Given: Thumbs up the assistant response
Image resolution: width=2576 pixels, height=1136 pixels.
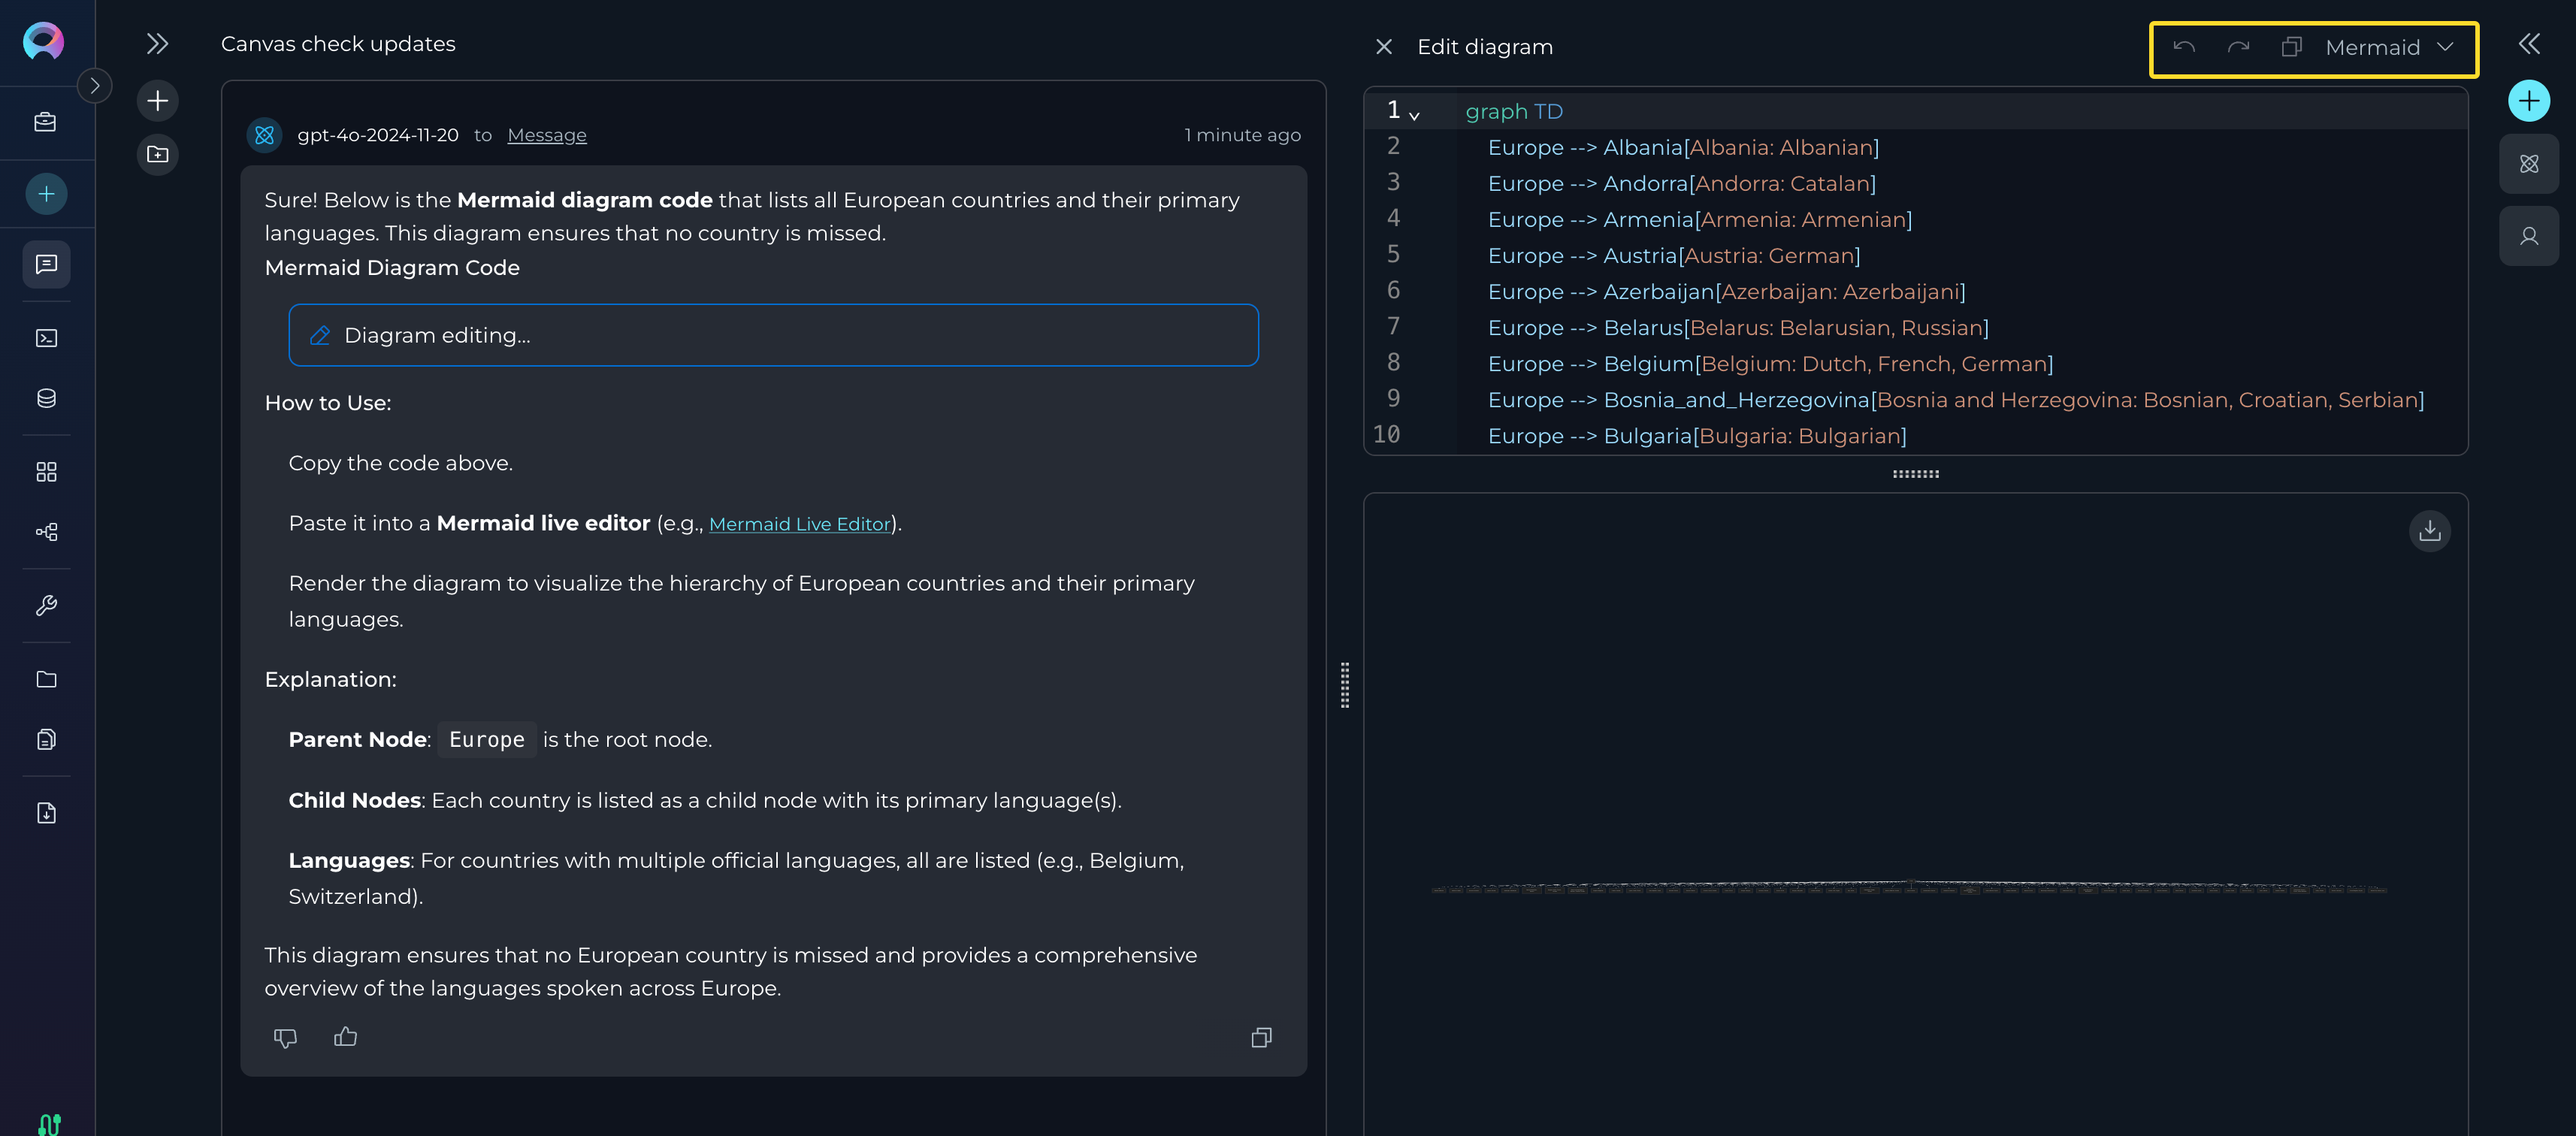Looking at the screenshot, I should tap(345, 1038).
